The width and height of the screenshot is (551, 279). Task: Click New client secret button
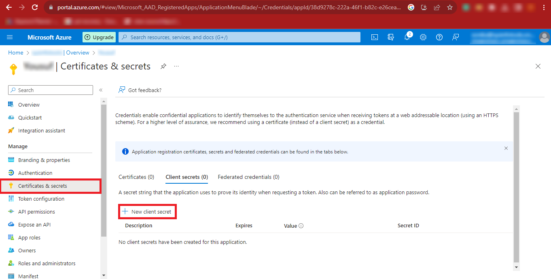click(x=147, y=212)
